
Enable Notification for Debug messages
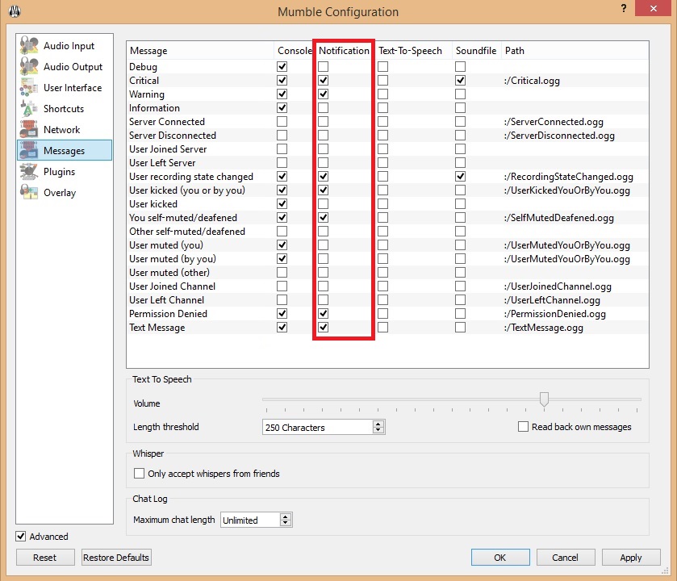323,66
